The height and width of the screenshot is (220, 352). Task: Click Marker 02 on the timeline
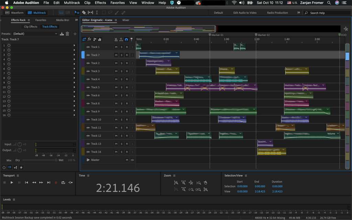(262, 35)
